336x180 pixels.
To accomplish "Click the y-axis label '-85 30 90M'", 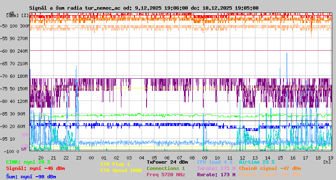I will tap(13, 114).
